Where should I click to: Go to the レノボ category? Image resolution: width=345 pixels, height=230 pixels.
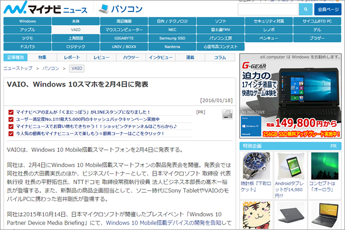269,30
